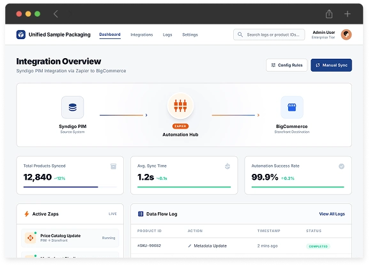Viewport: 370px width, 266px height.
Task: Open the Price Catalog Update zap icon
Action: (30, 238)
